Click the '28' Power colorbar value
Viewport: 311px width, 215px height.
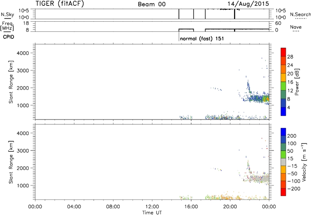point(290,57)
